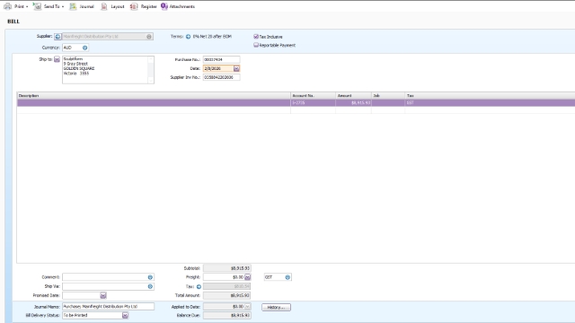Click the Description column header
Viewport: 575px width, 323px height.
click(x=154, y=96)
